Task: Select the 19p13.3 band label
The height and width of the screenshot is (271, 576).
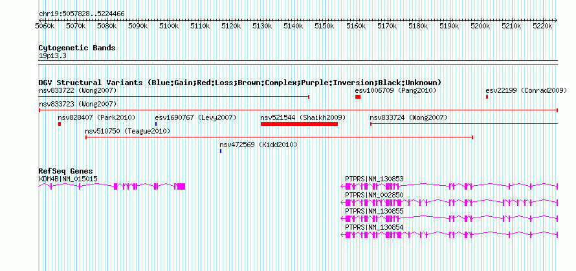Action: click(x=52, y=56)
